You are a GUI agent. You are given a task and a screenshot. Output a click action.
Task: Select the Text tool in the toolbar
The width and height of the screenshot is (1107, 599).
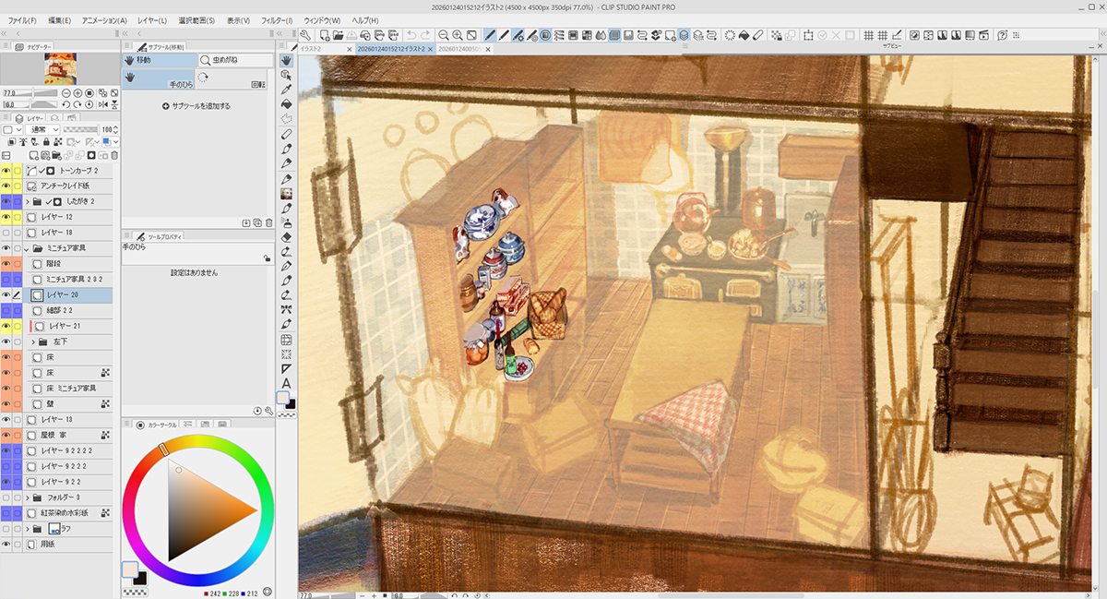point(287,383)
